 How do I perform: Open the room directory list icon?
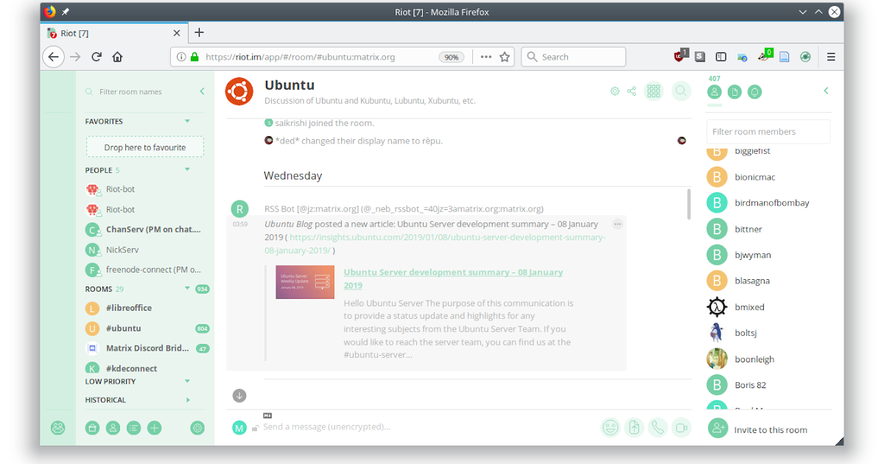tap(133, 427)
